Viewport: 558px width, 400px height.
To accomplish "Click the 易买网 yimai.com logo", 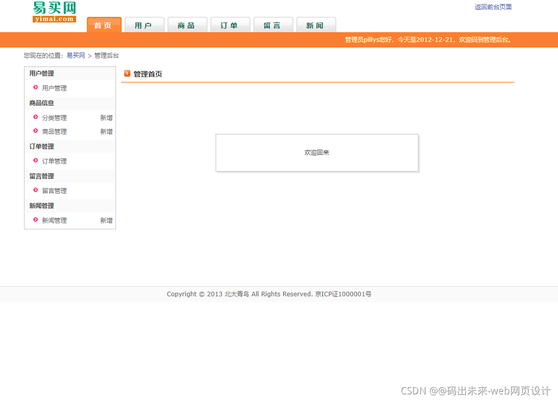I will click(55, 12).
